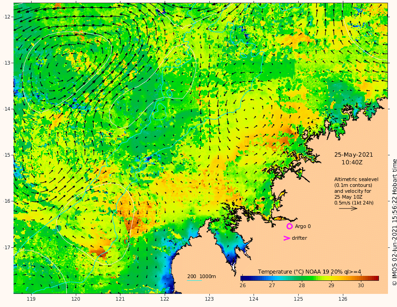
Task: Click the 0.5m/s velocity scale arrow
Action: [348, 209]
